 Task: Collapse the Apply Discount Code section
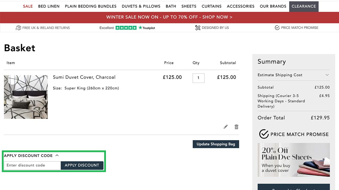tap(57, 155)
